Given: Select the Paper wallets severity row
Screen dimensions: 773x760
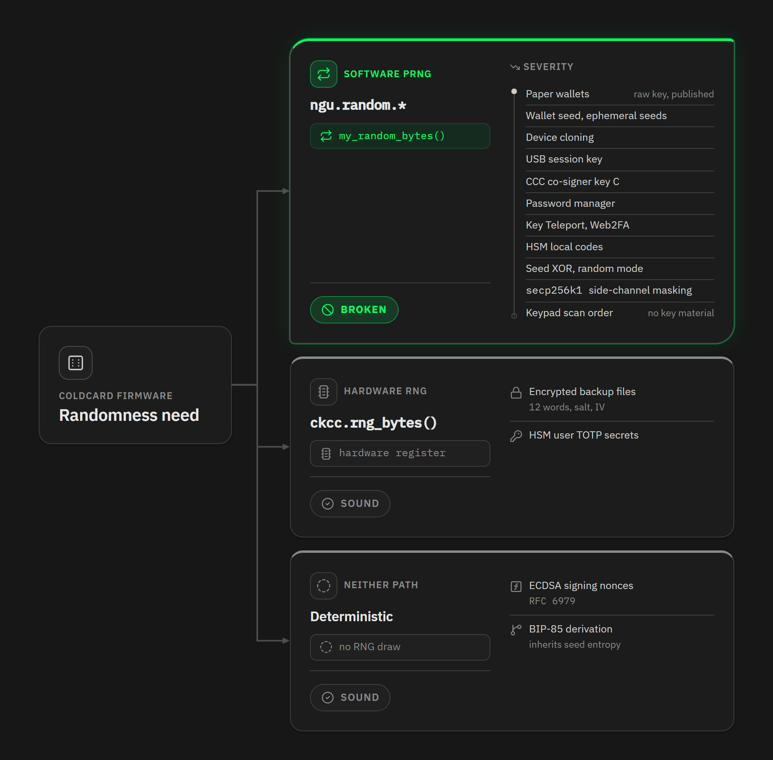Looking at the screenshot, I should pos(620,94).
